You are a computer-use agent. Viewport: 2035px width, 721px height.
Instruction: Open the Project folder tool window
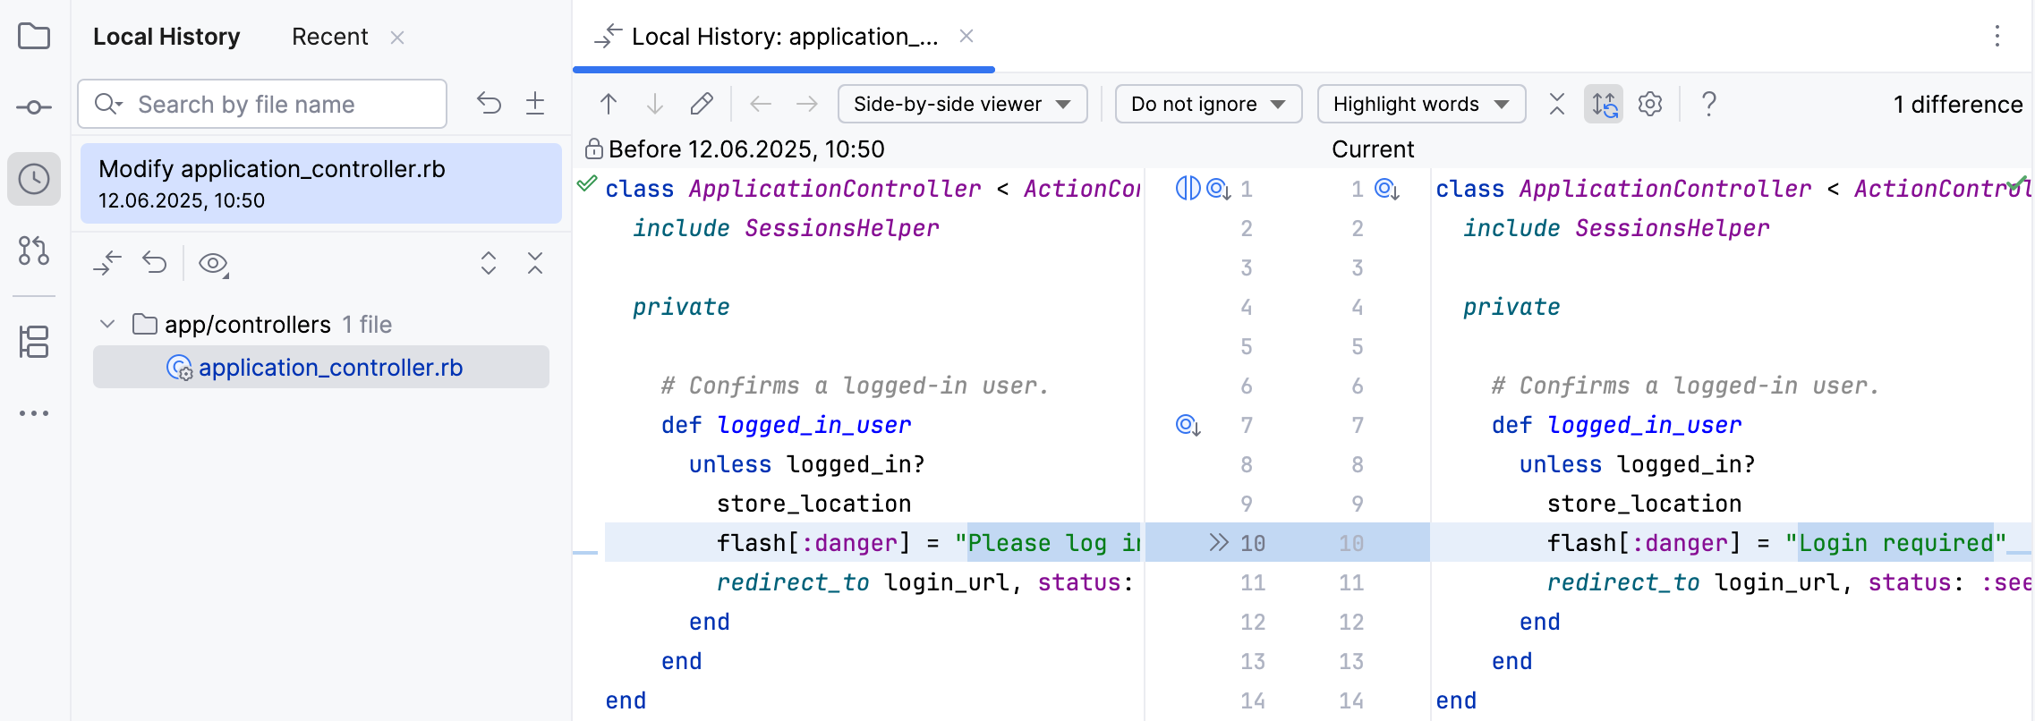point(34,37)
